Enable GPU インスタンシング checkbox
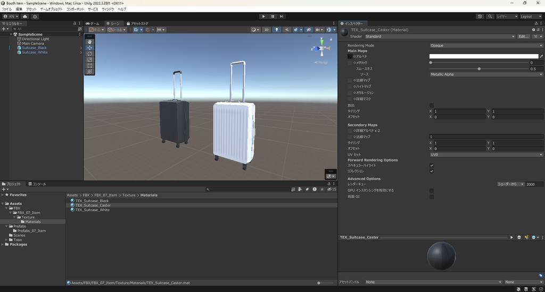The height and width of the screenshot is (292, 545). 432,191
